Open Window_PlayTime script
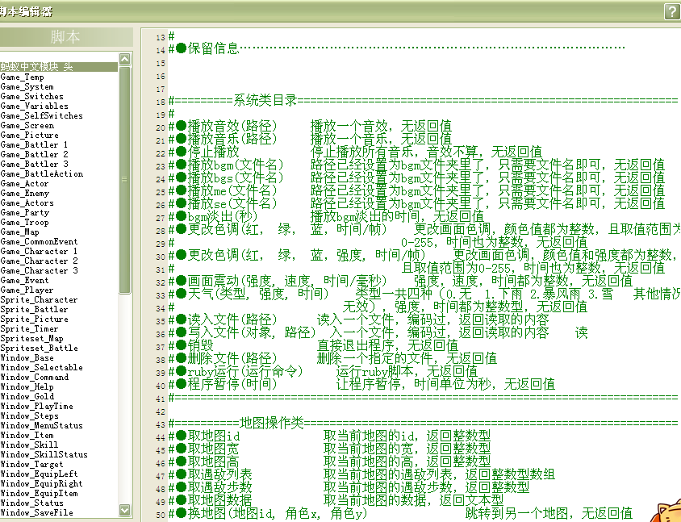 click(x=36, y=406)
